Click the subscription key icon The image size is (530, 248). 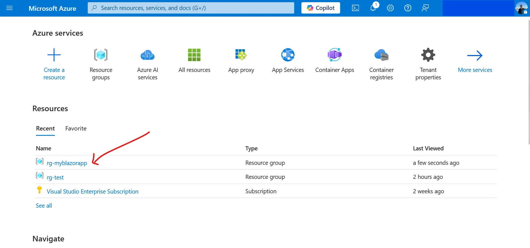point(39,190)
